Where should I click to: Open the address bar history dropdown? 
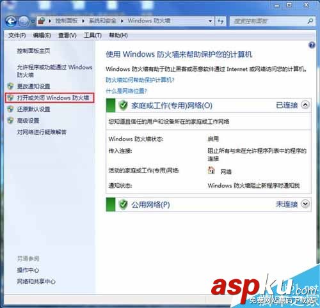click(x=210, y=21)
